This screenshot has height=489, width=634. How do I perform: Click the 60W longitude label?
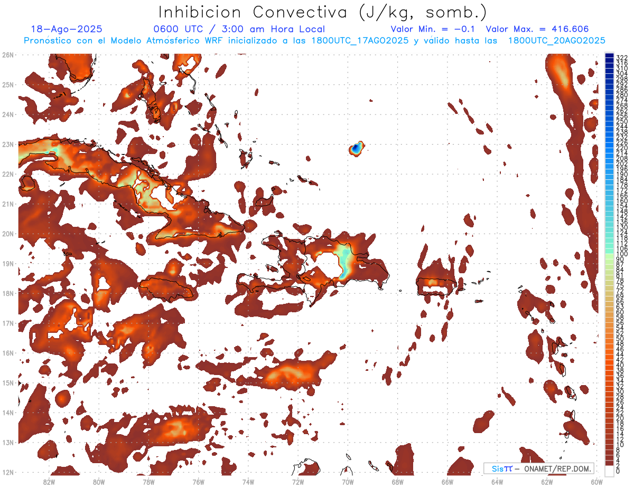click(x=596, y=482)
